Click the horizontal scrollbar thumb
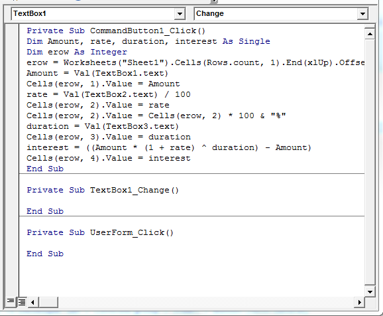This screenshot has height=316, width=383. pyautogui.click(x=48, y=302)
